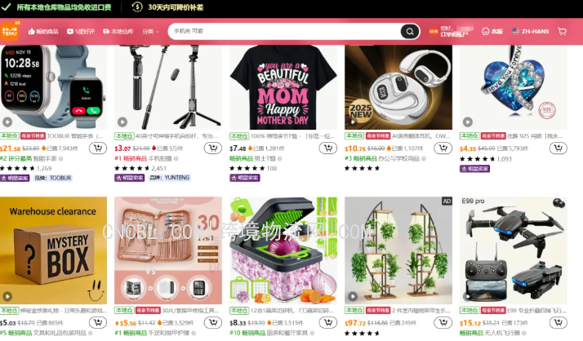Play video on Mystery Box product

[x=7, y=296]
